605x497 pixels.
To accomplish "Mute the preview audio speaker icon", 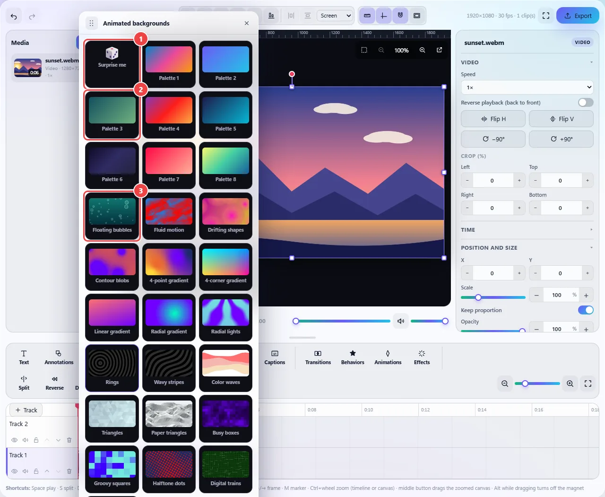I will (x=401, y=321).
